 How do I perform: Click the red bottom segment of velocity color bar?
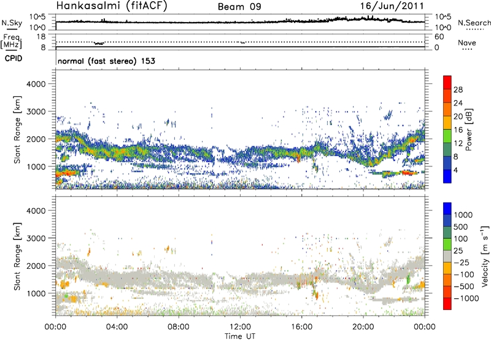[447, 304]
